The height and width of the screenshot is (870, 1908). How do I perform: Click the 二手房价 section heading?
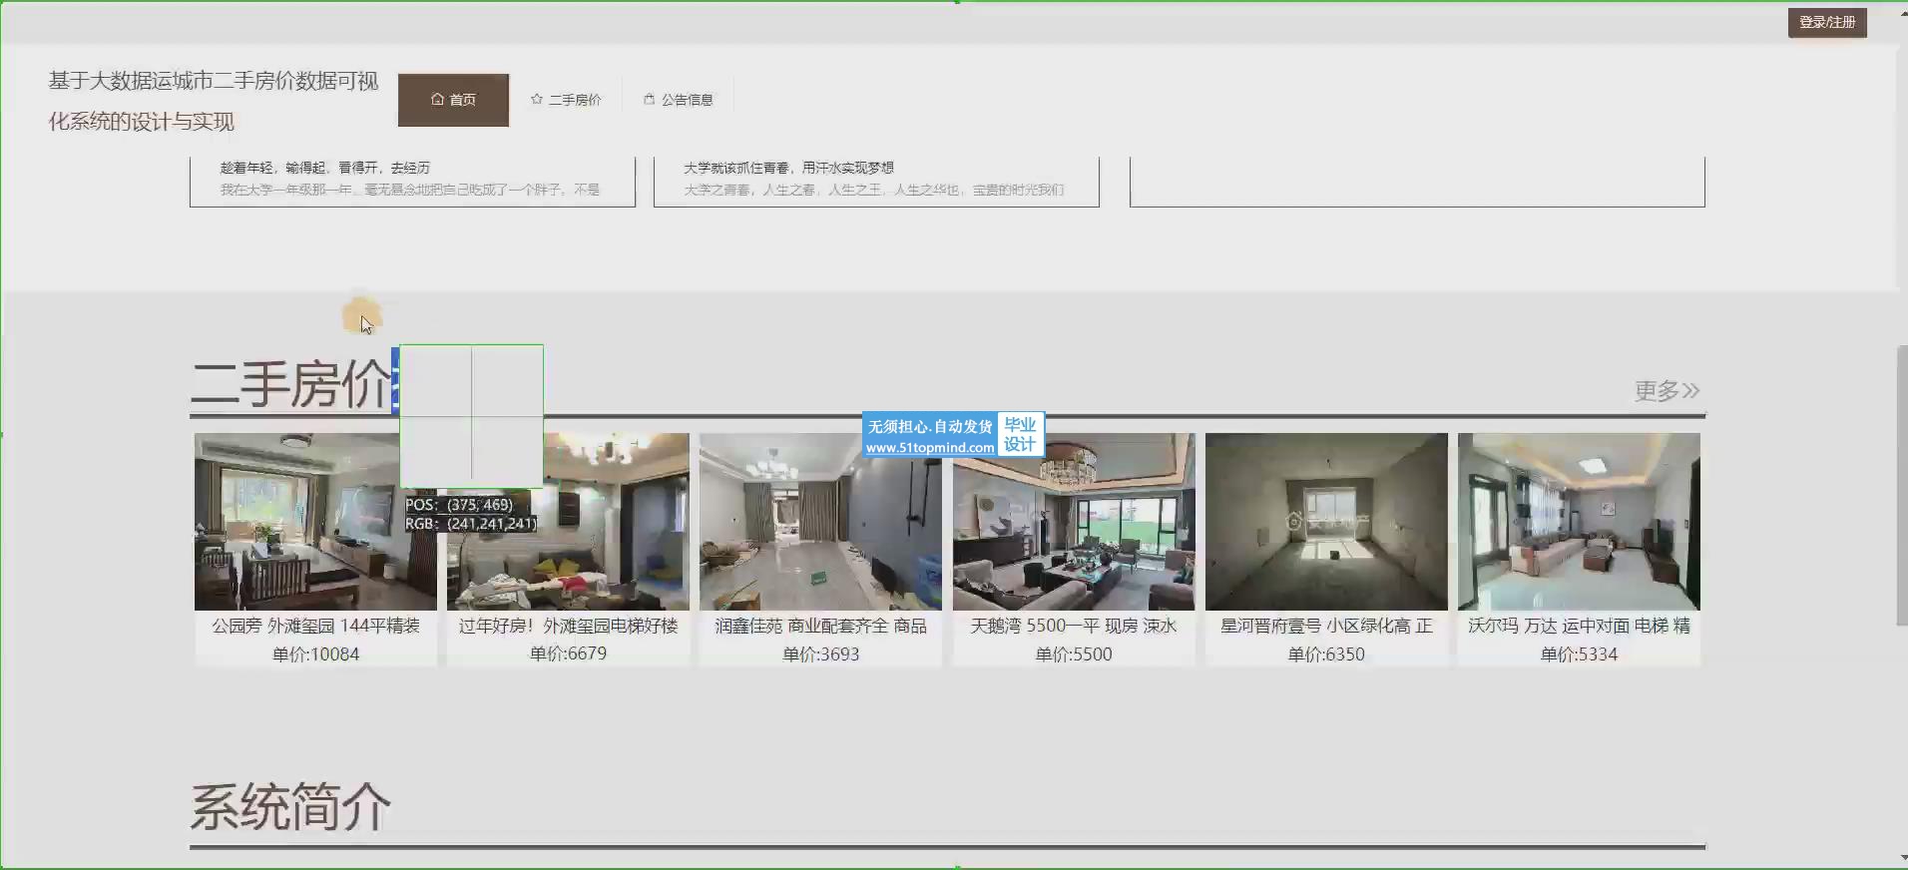pos(291,384)
